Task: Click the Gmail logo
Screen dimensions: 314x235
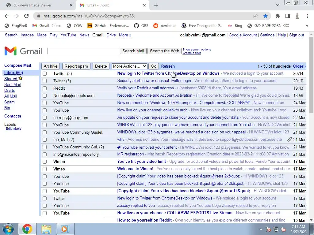Action: tap(23, 51)
